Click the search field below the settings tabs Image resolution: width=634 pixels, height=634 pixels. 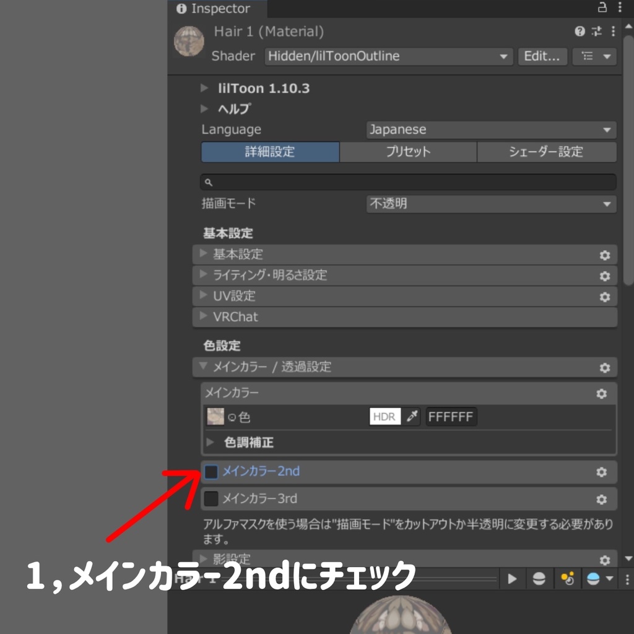[407, 181]
